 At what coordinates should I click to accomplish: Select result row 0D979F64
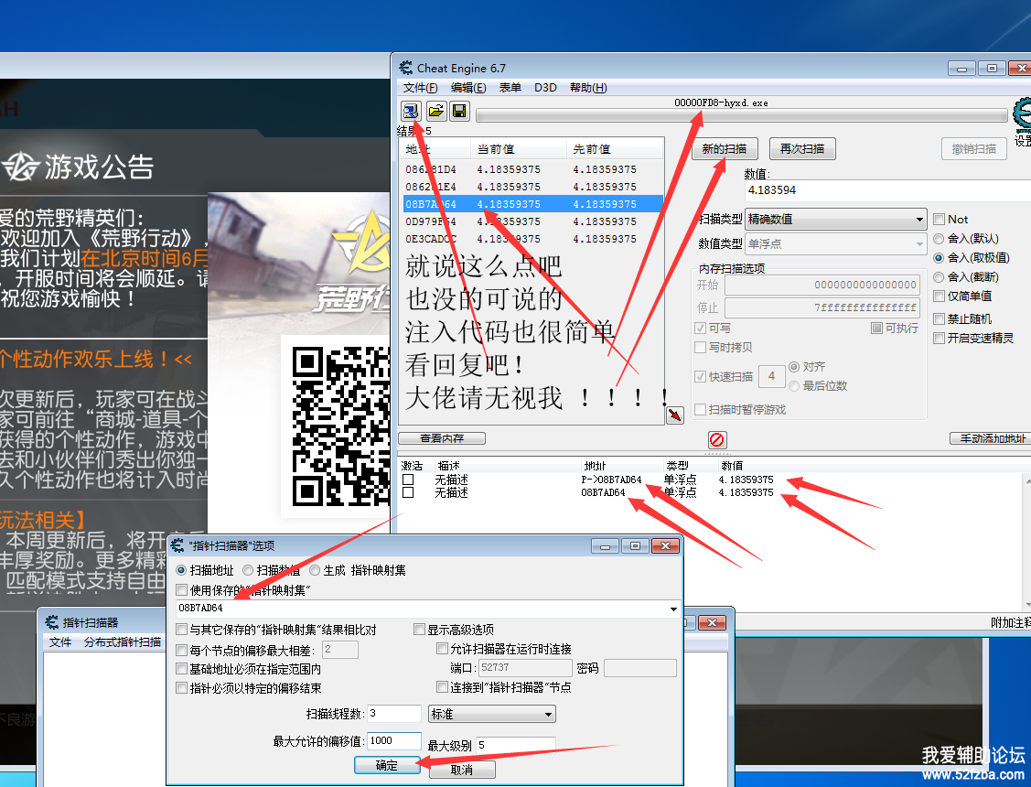click(x=532, y=221)
